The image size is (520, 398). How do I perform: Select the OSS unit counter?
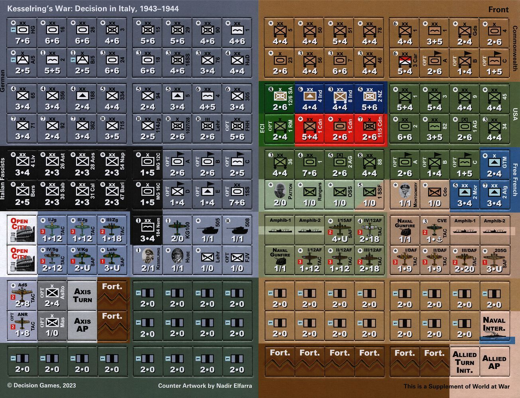(x=339, y=195)
